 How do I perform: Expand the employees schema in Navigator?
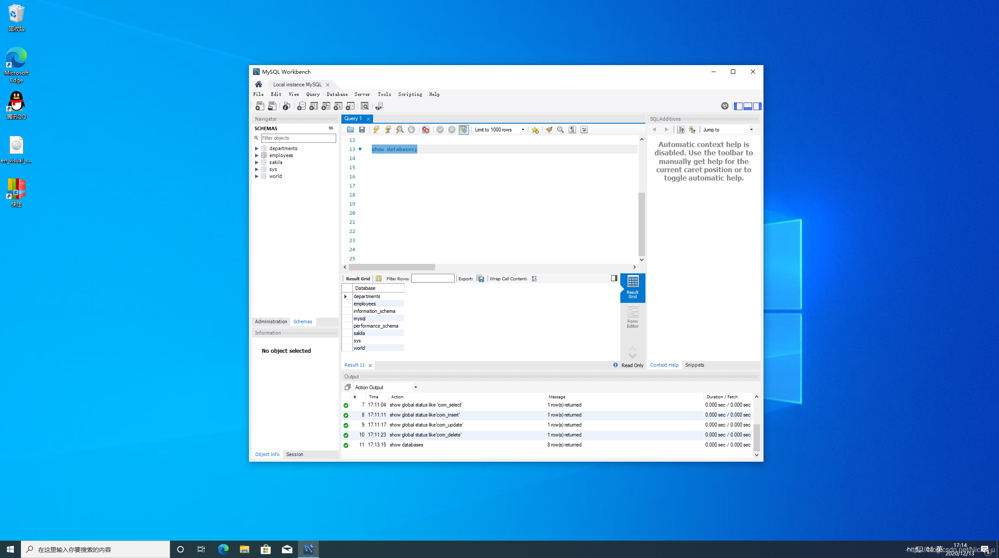pos(257,155)
